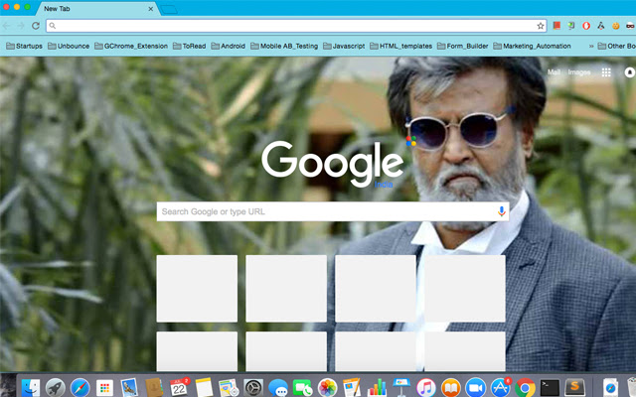Screen dimensions: 636x397
Task: Click the Search Google or type URL box
Action: tap(333, 211)
